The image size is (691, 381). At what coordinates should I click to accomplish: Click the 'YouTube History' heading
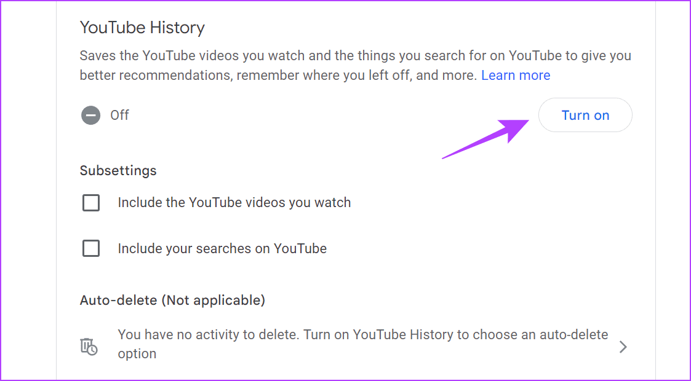point(142,28)
